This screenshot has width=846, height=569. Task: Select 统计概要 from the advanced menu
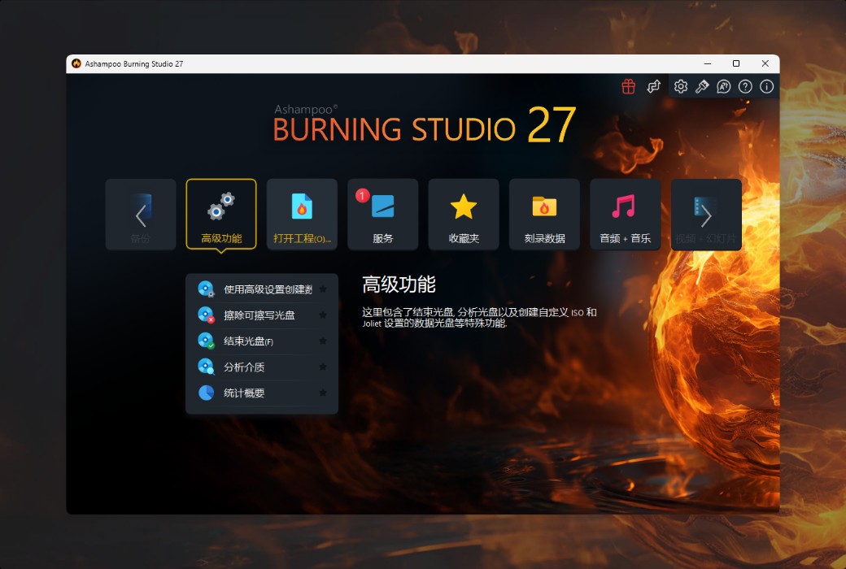pos(252,393)
